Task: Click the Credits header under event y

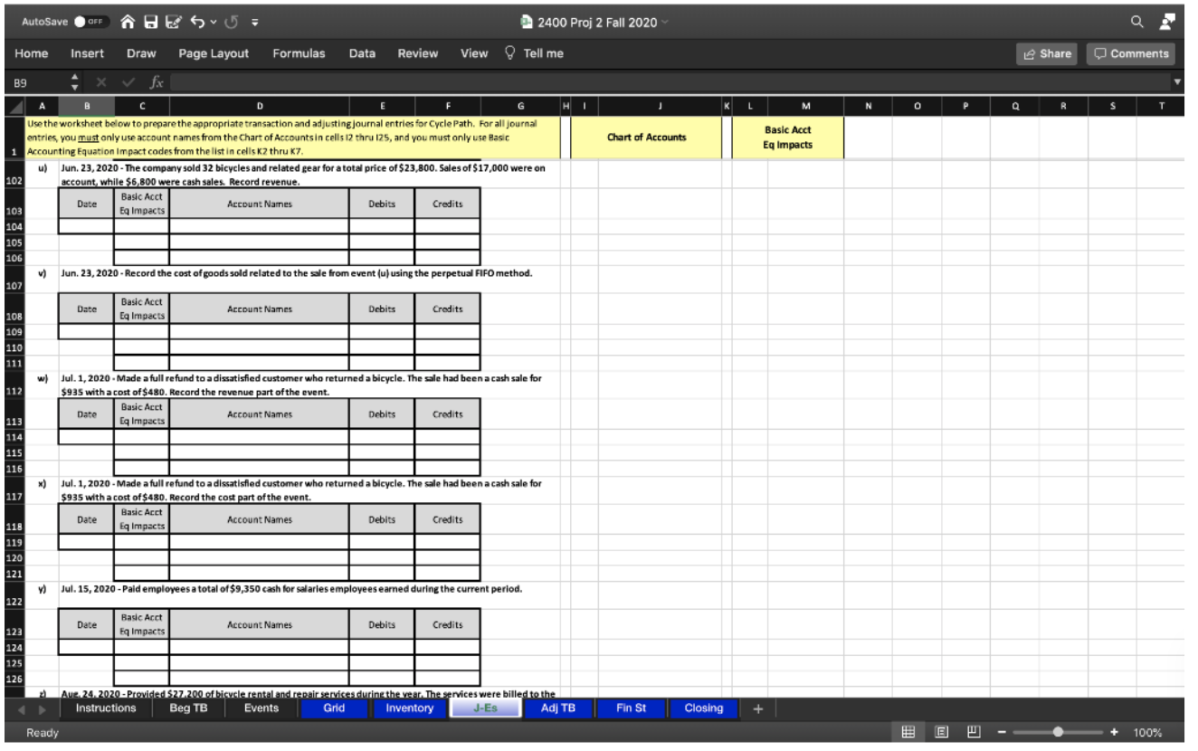Action: click(448, 625)
